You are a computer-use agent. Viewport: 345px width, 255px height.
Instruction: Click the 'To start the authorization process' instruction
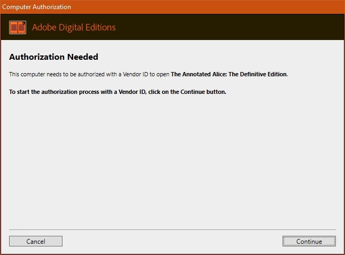click(117, 92)
